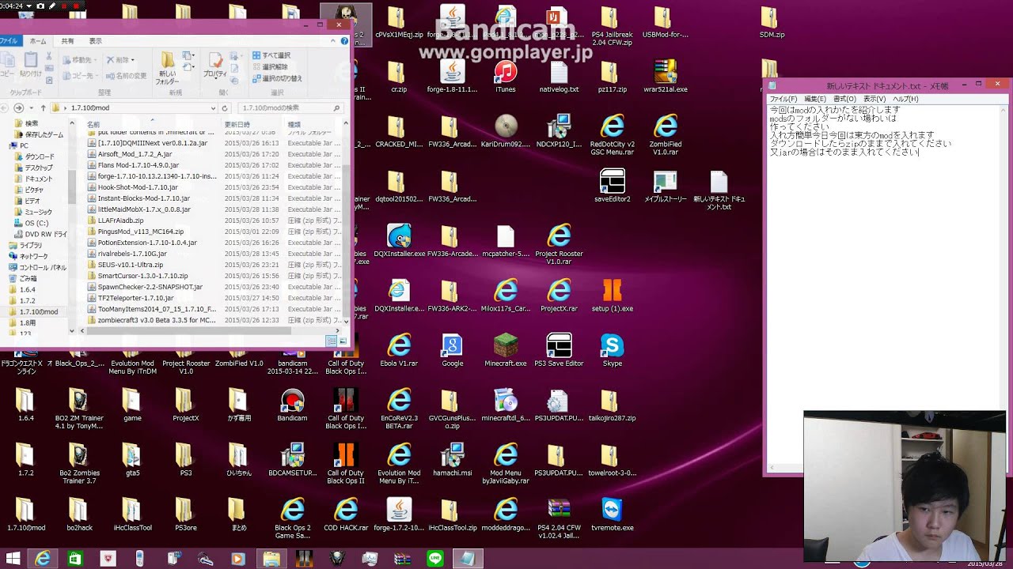Switch to the ホーム ribbon tab

tap(37, 41)
